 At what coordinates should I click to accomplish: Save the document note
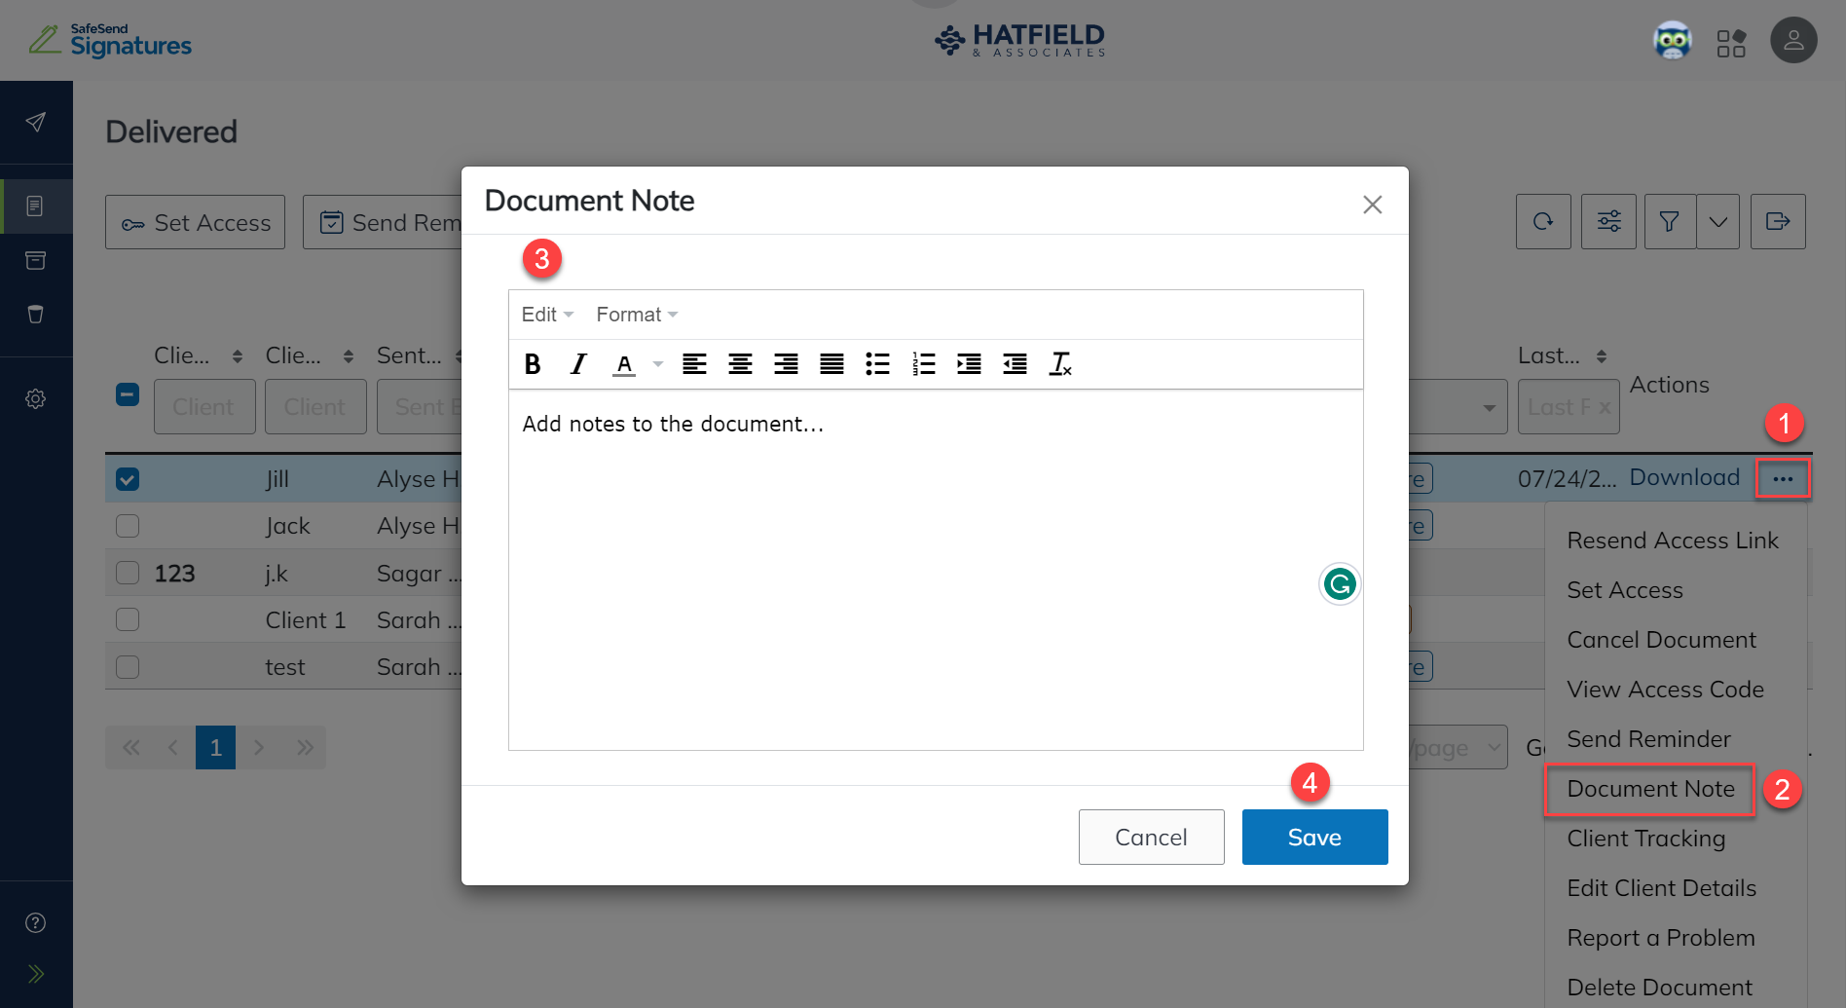1314,837
